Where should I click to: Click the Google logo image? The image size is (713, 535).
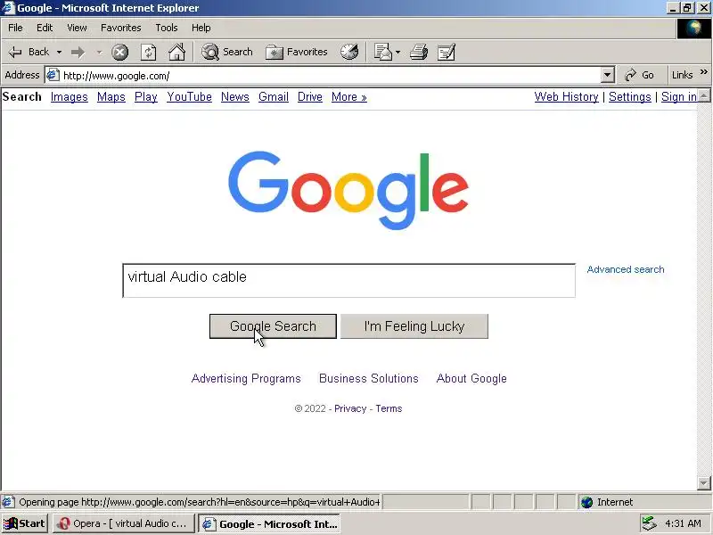[x=348, y=190]
